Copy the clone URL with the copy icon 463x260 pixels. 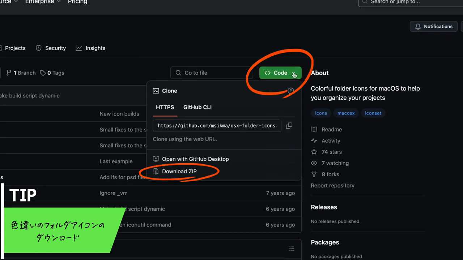pyautogui.click(x=289, y=126)
